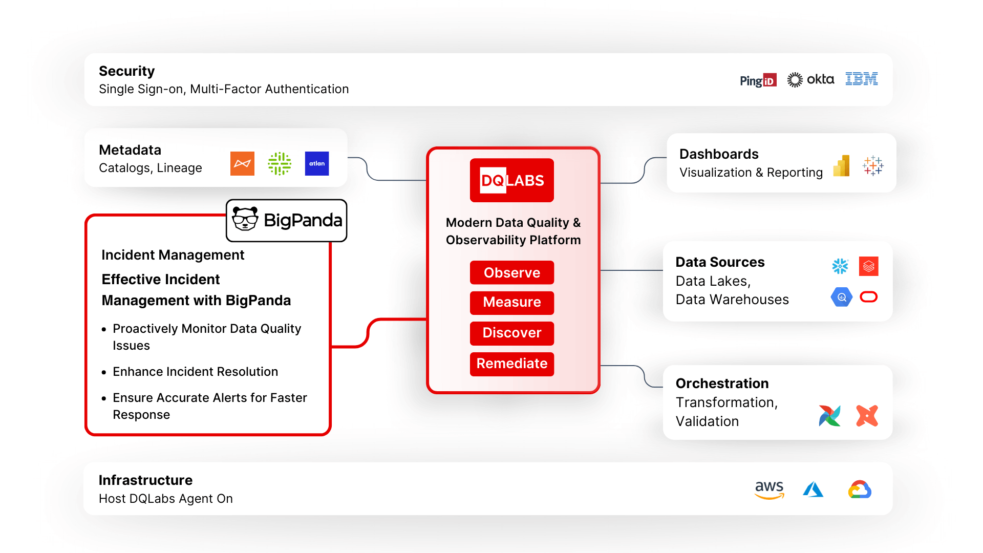Click the orange Alation catalog icon
Viewport: 983px width, 553px height.
(242, 163)
